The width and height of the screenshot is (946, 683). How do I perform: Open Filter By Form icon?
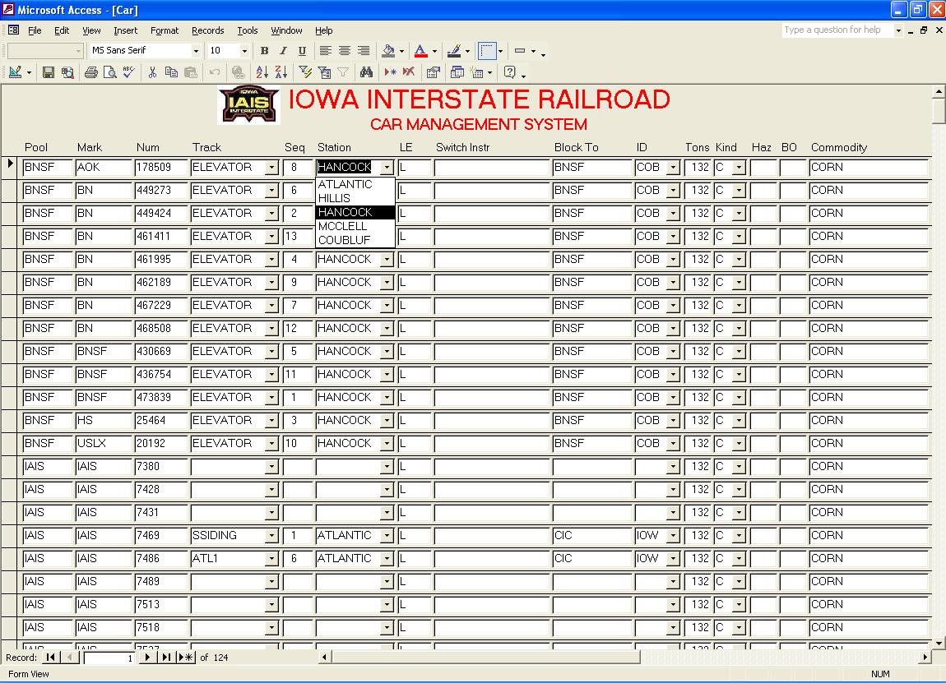[325, 72]
